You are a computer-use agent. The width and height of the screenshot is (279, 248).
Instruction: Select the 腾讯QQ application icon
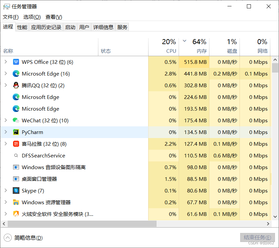[x=16, y=85]
